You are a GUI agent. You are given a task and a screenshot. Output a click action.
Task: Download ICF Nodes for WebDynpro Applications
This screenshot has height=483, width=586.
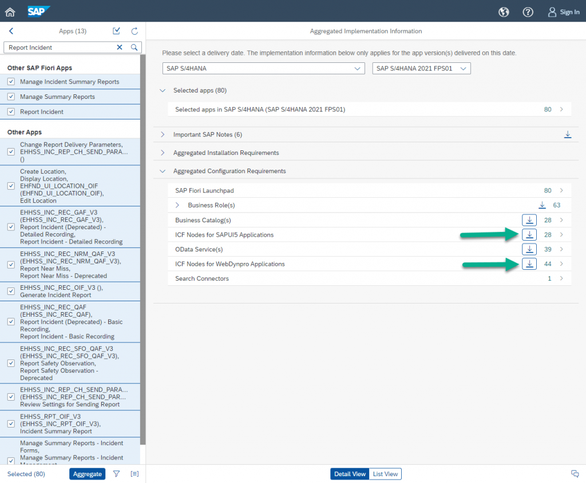pyautogui.click(x=529, y=264)
